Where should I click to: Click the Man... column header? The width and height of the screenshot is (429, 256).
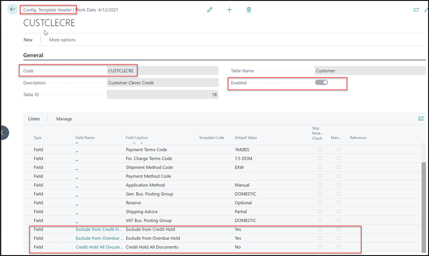(336, 138)
